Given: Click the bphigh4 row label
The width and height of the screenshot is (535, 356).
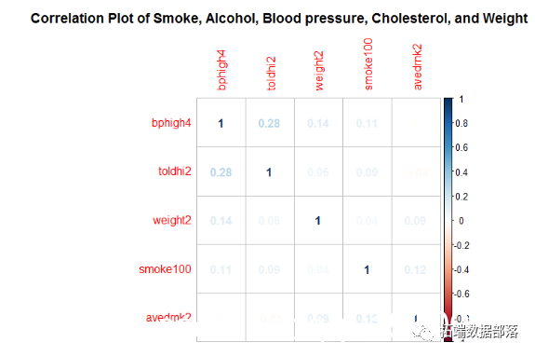Looking at the screenshot, I should pyautogui.click(x=171, y=123).
